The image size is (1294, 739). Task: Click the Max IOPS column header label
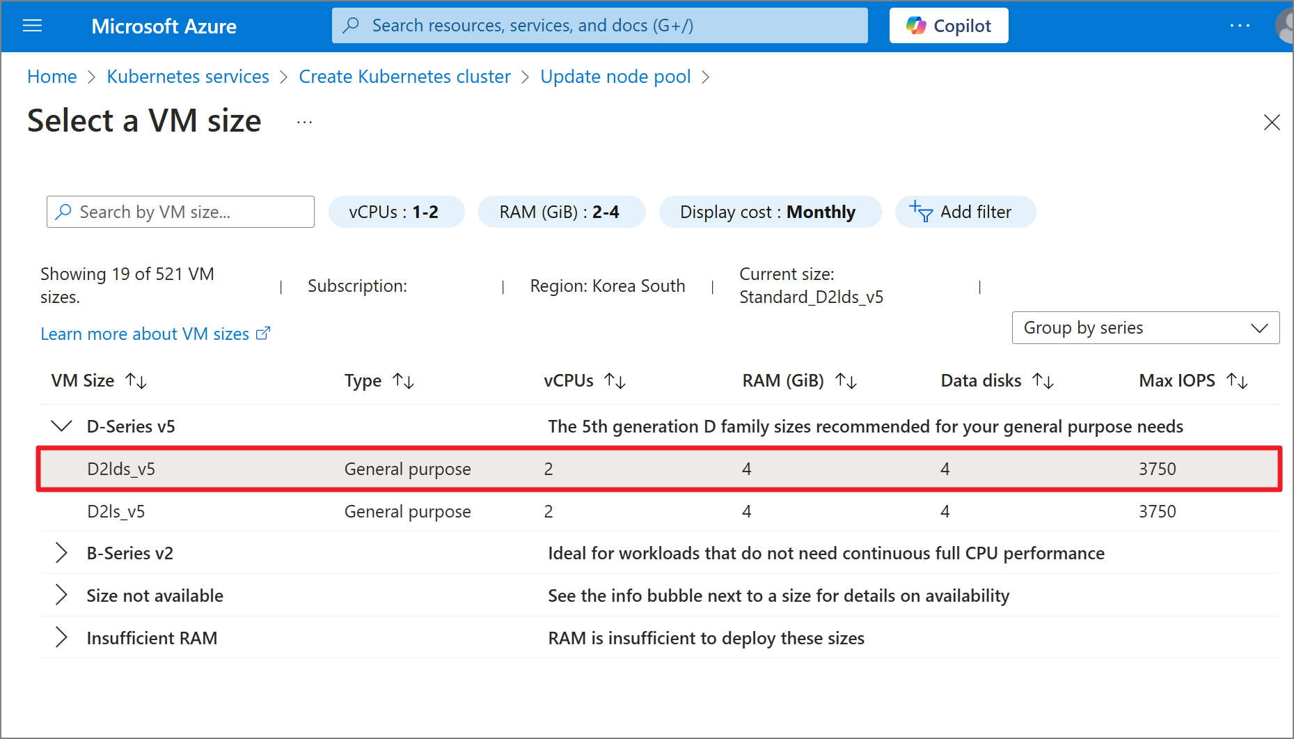click(1176, 381)
